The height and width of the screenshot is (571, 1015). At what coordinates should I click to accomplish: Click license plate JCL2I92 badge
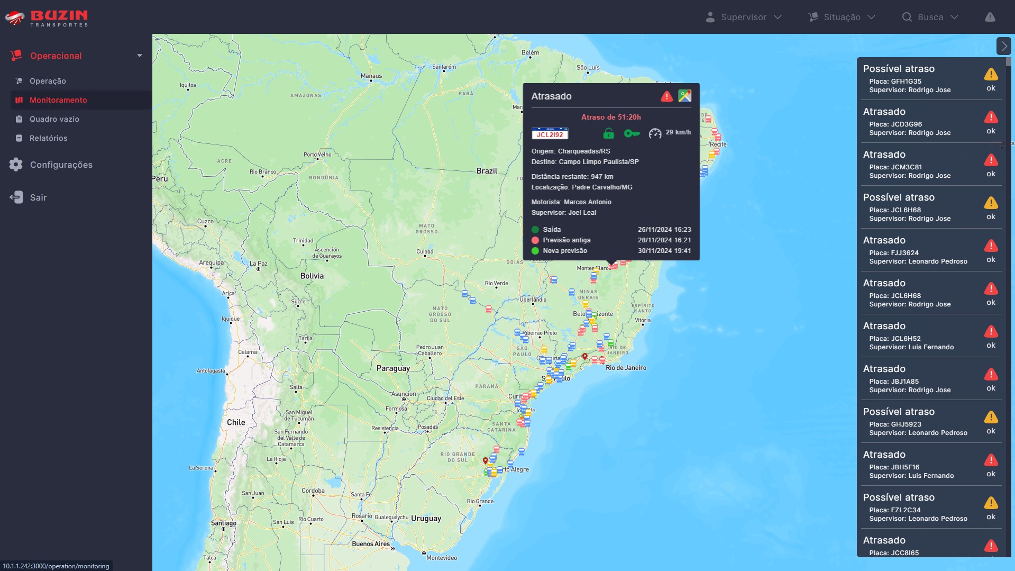[550, 133]
